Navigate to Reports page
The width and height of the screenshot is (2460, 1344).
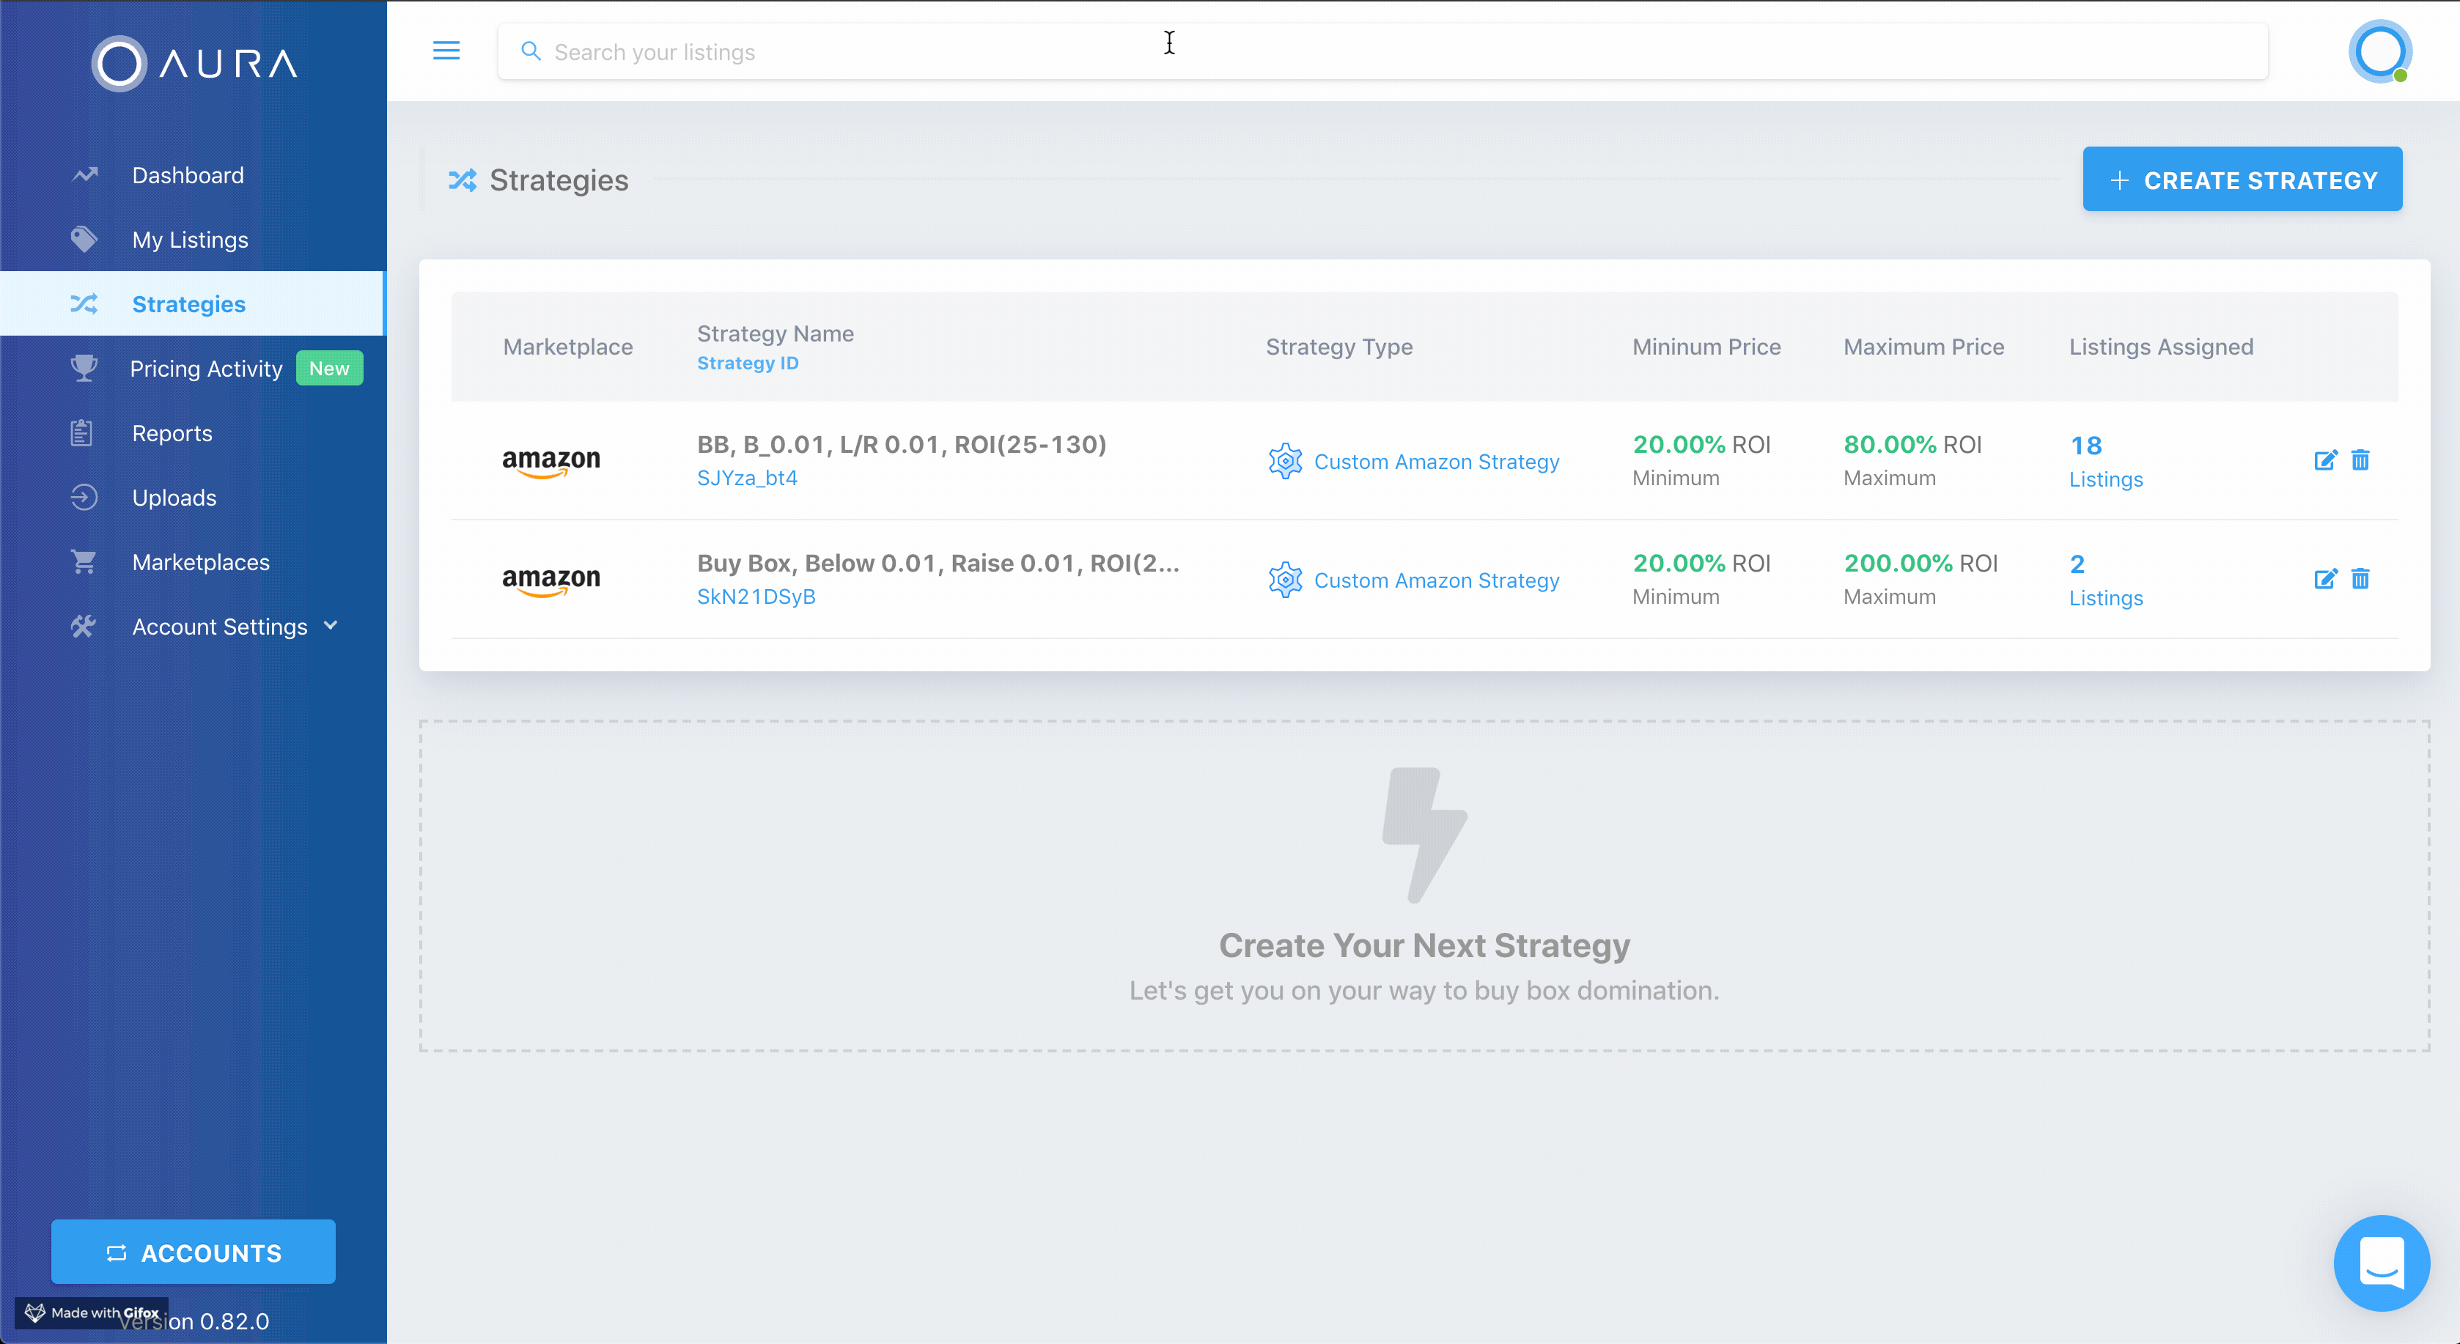click(x=172, y=433)
